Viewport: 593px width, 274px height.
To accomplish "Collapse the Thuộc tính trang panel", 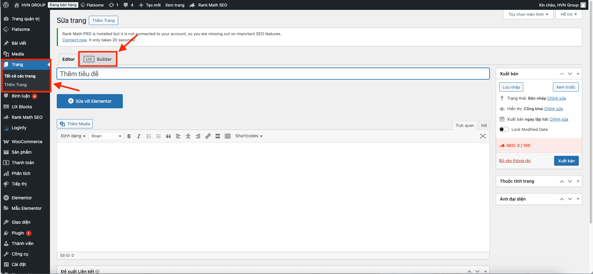I will 578,181.
